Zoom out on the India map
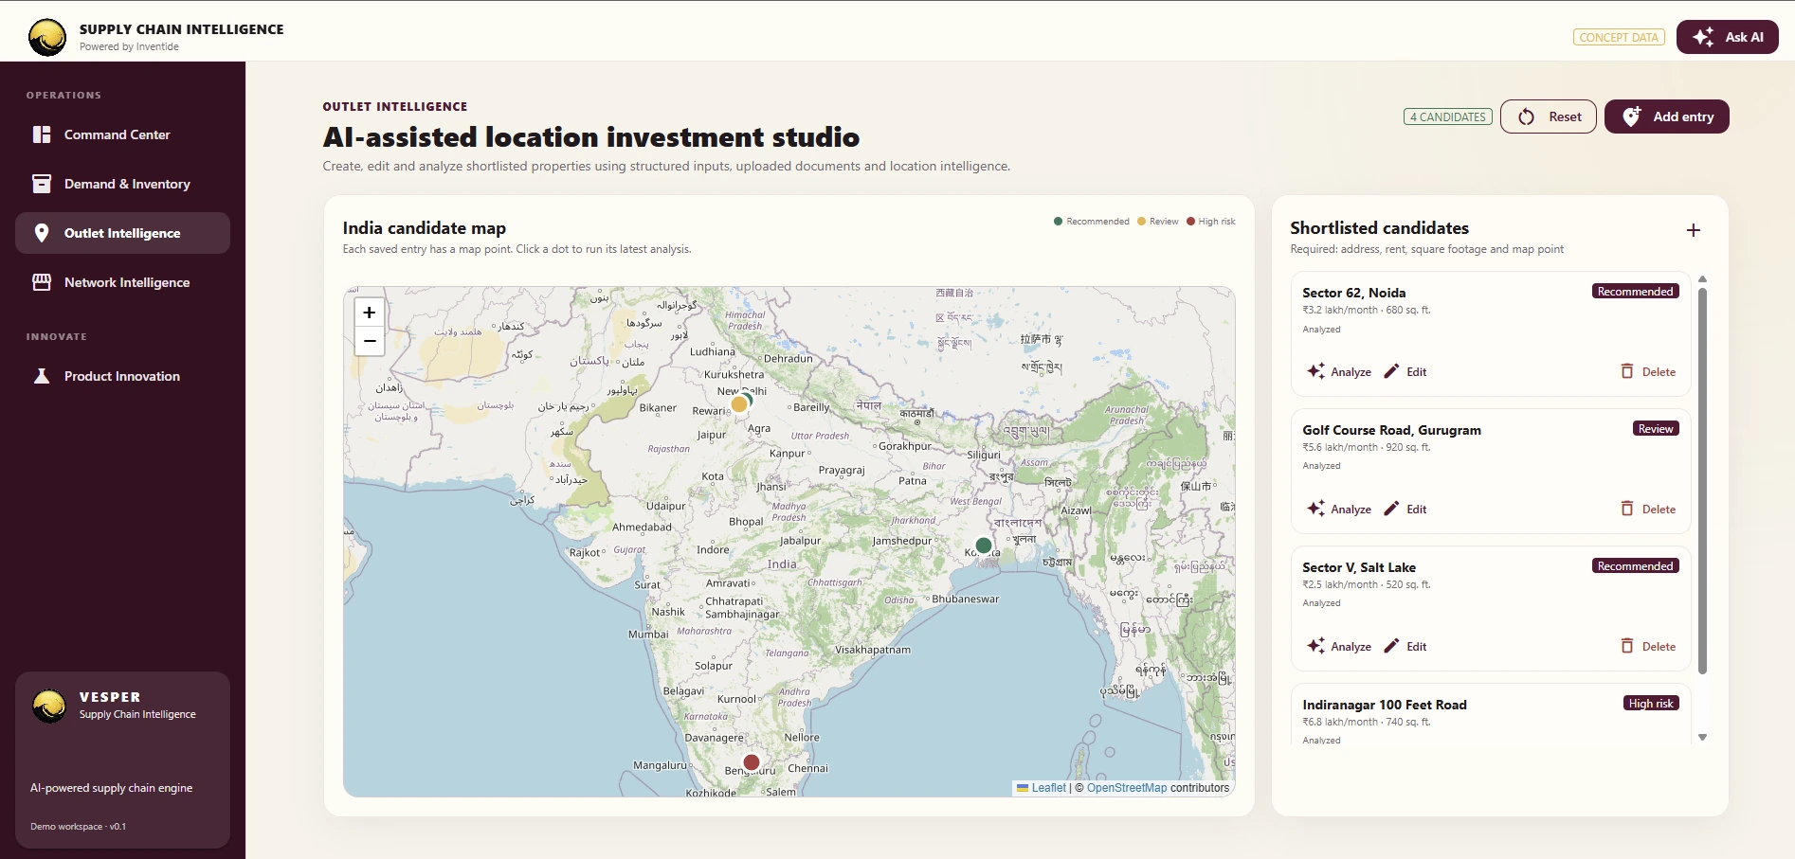 coord(370,341)
